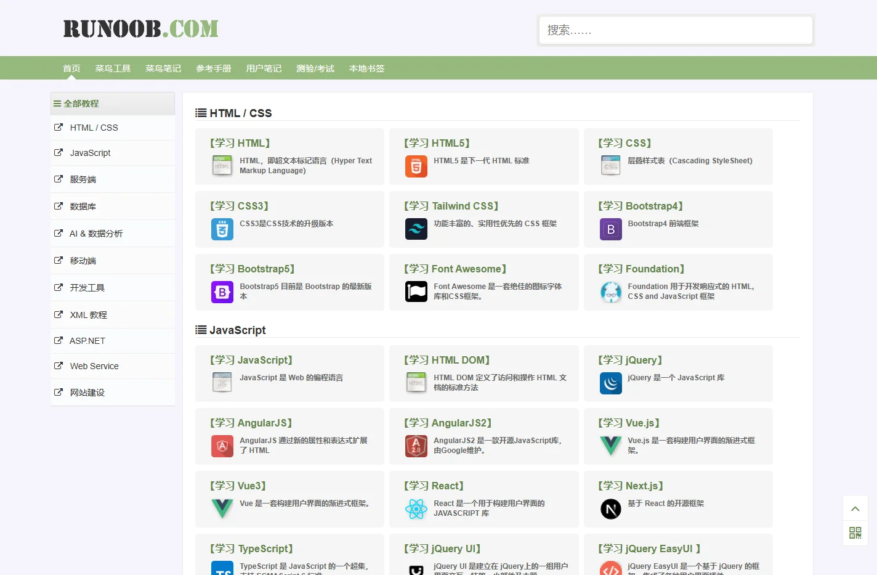Select HTML / CSS in sidebar
Image resolution: width=877 pixels, height=575 pixels.
pyautogui.click(x=113, y=128)
